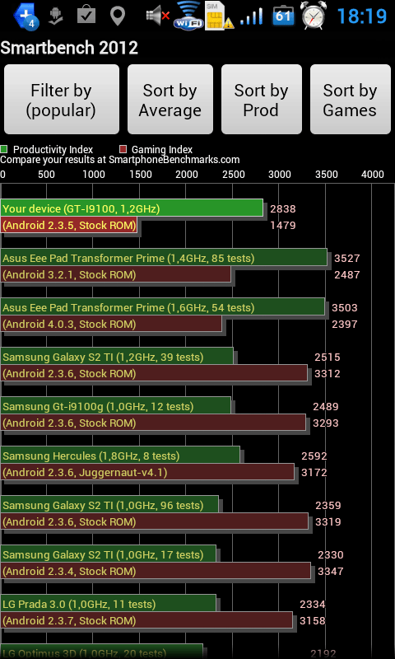
Task: Tap the Smartbench 2012 title
Action: (x=69, y=49)
